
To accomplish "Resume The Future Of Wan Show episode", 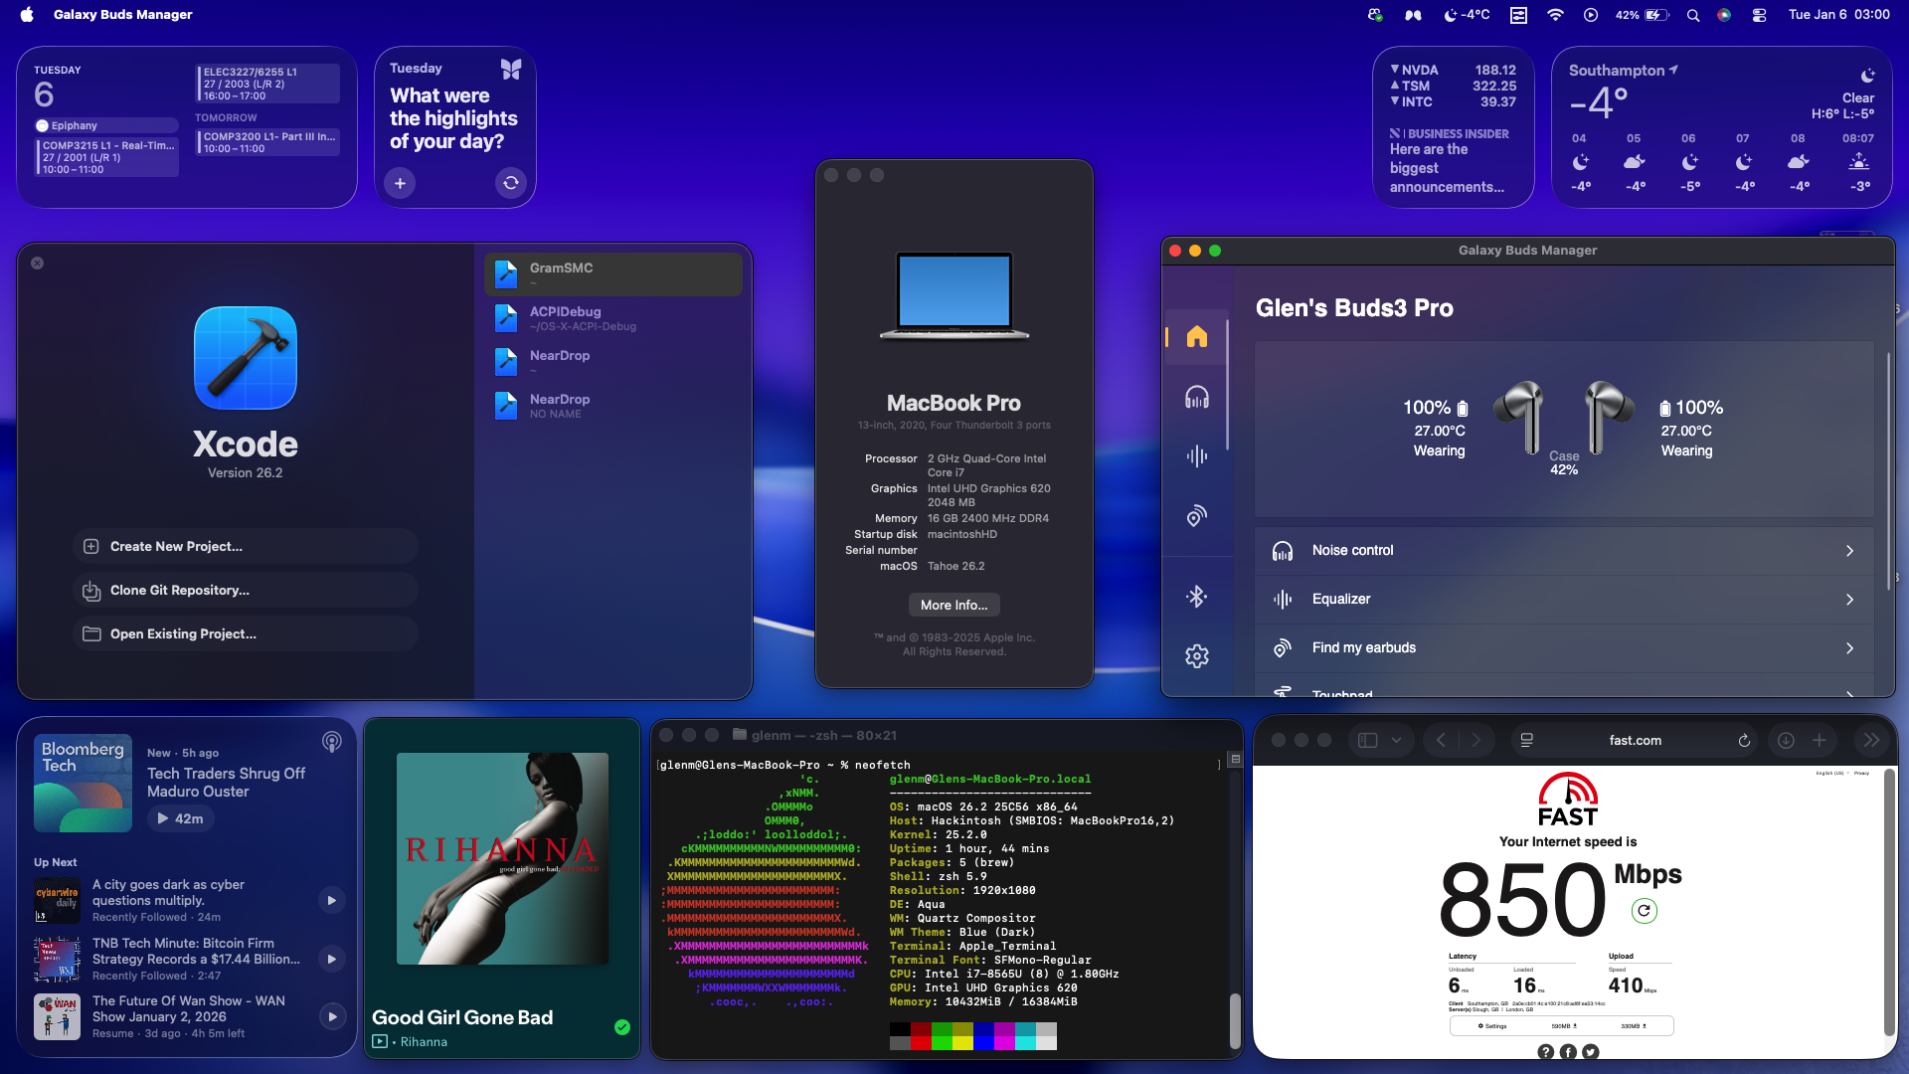I will click(x=332, y=1016).
